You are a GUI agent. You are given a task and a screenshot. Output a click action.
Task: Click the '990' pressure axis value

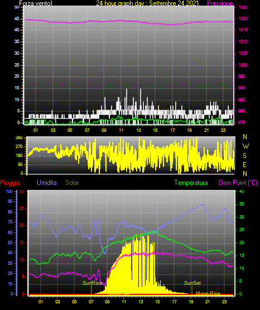(x=242, y=88)
